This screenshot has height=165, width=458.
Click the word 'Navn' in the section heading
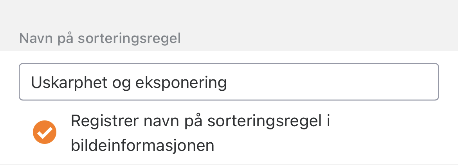click(x=34, y=39)
